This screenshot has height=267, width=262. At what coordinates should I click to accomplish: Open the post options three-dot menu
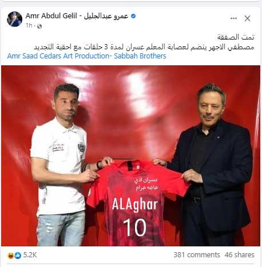(x=233, y=18)
